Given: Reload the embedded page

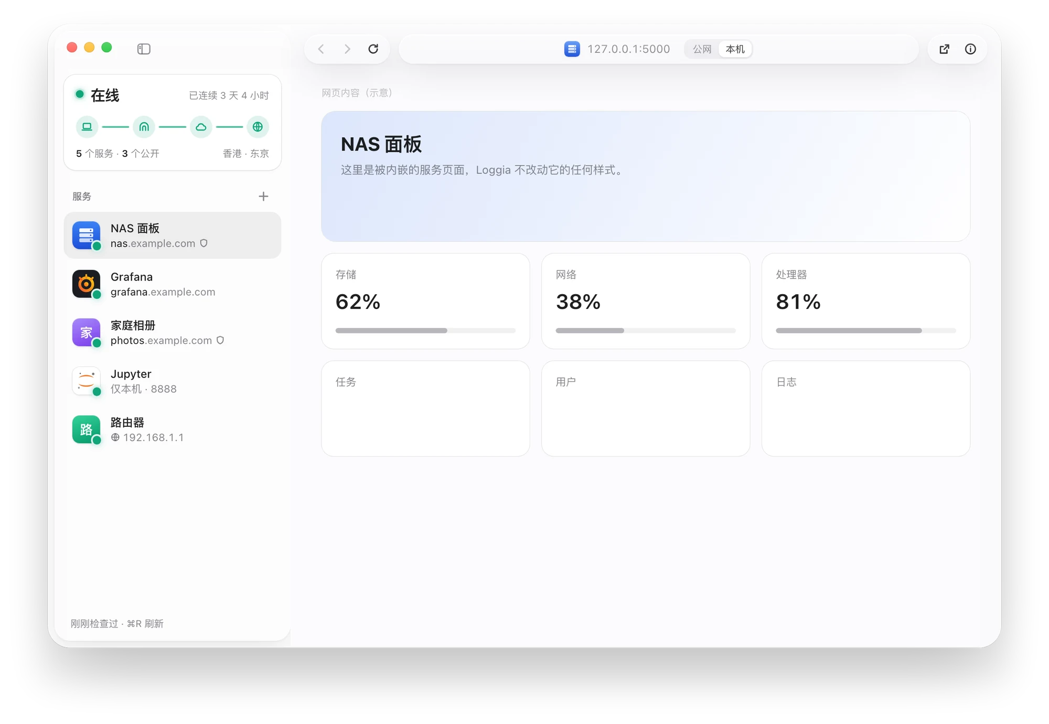Looking at the screenshot, I should coord(373,49).
